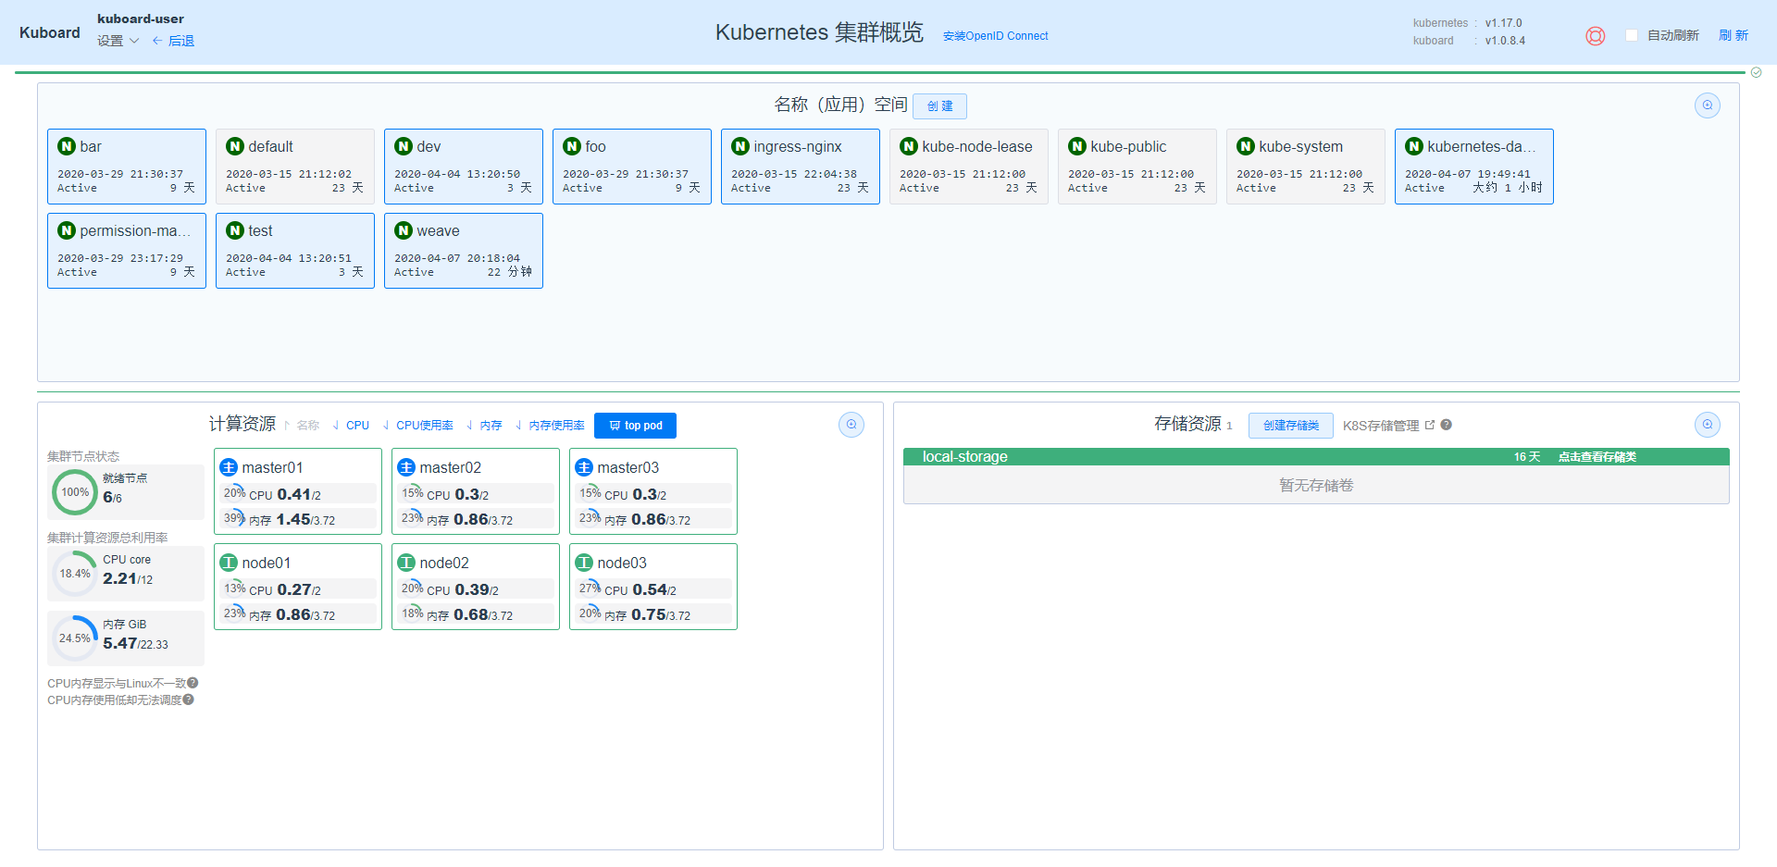Sort nodes by 内存

point(484,426)
